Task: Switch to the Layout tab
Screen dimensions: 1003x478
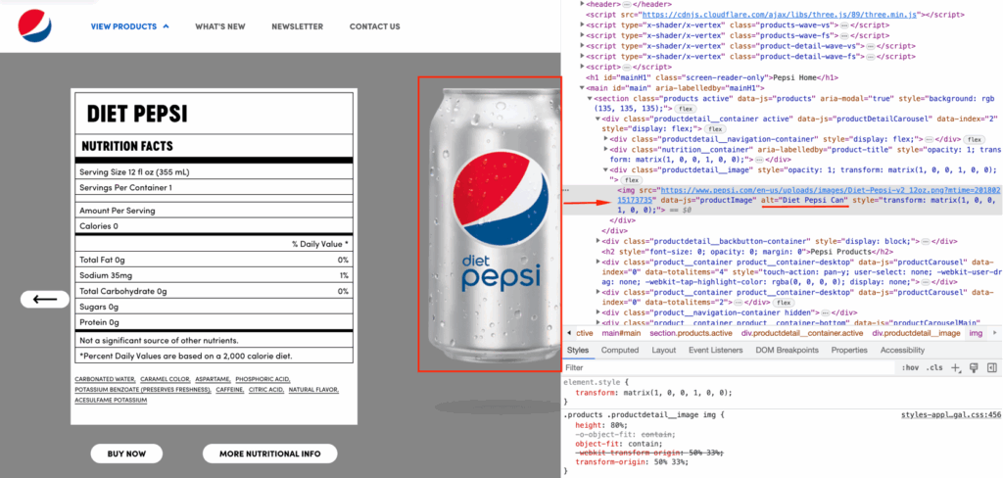Action: [x=664, y=351]
